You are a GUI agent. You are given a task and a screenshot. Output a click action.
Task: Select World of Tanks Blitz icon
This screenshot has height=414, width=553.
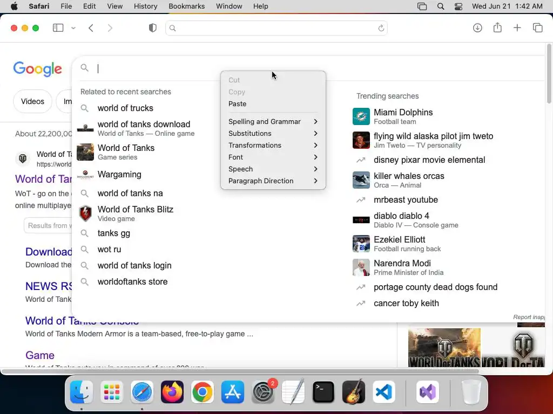pos(85,213)
